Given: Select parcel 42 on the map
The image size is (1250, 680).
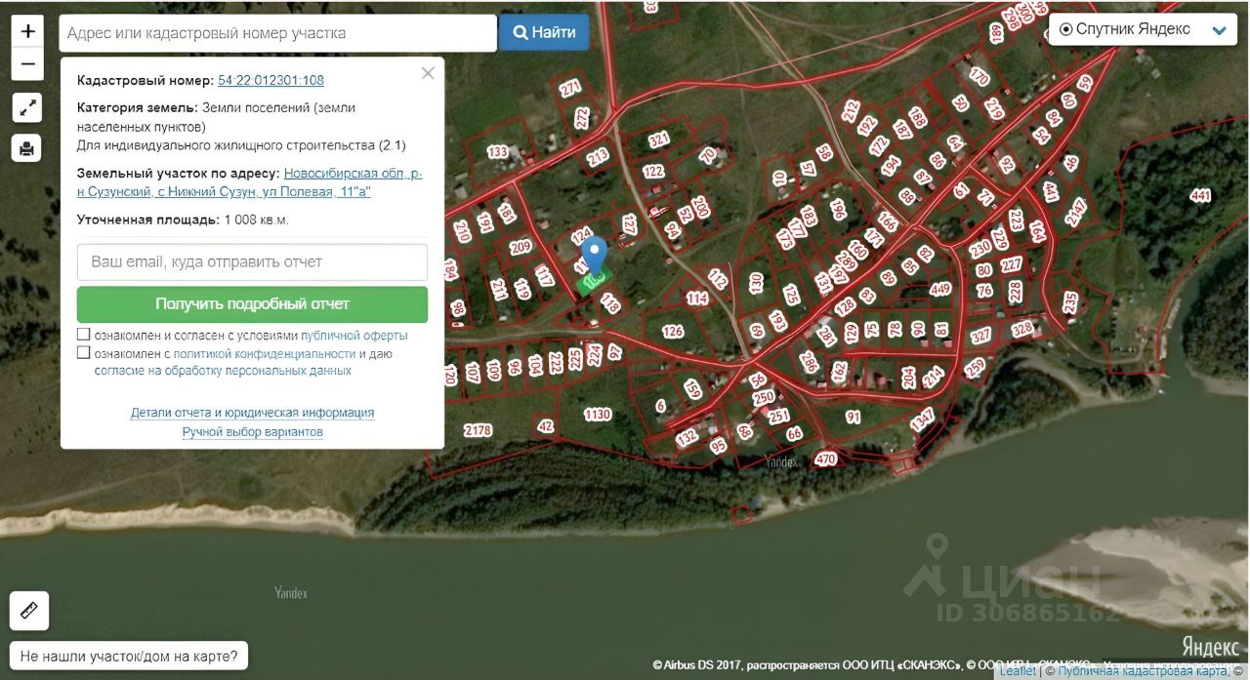Looking at the screenshot, I should (x=545, y=425).
